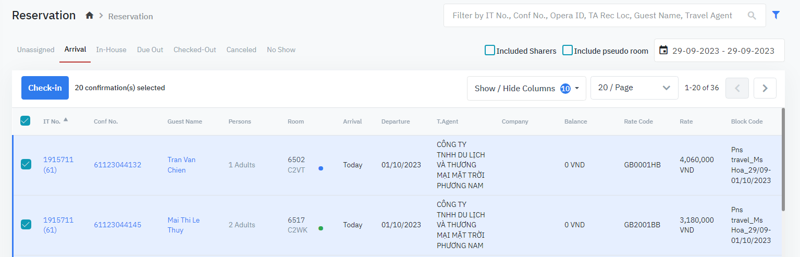Sort by IT No. arrow icon
This screenshot has height=257, width=800.
coord(66,120)
